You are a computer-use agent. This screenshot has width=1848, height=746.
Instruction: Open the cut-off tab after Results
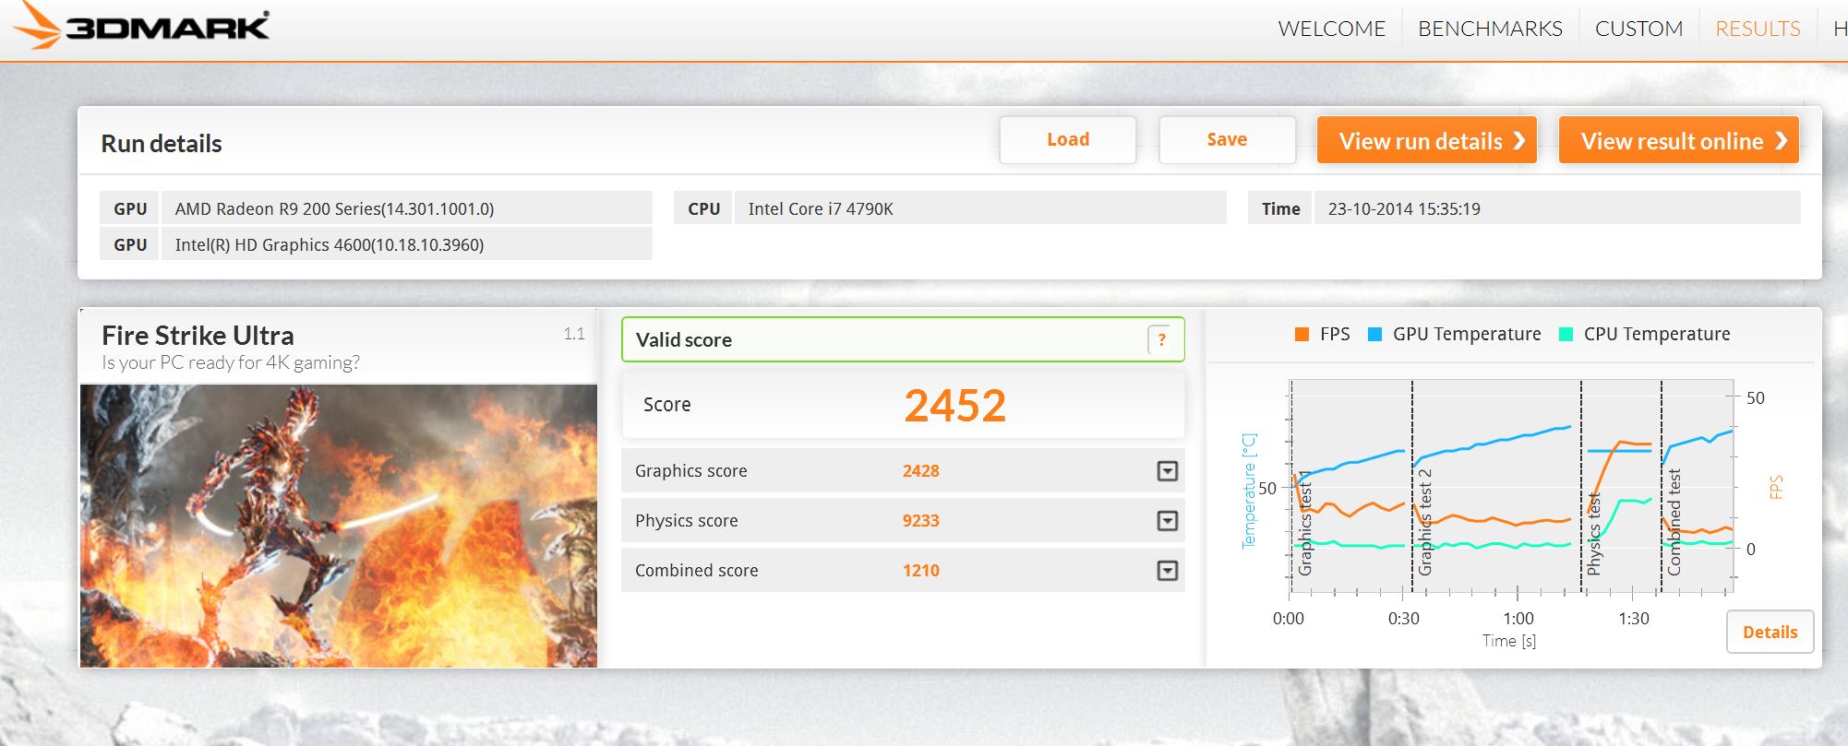click(1840, 29)
